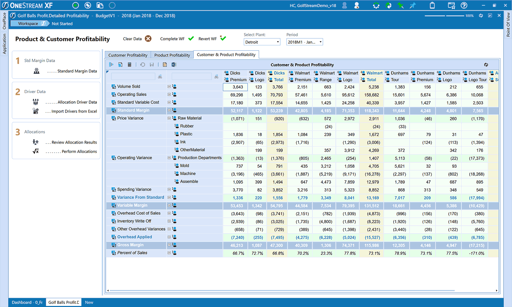Screen dimensions: 512x307
Task: Collapse the Volume Sold row expander
Action: pos(169,86)
